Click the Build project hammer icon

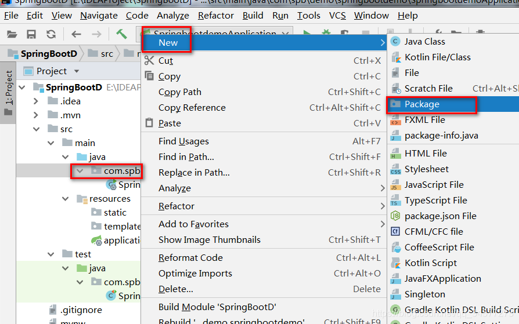click(x=121, y=34)
